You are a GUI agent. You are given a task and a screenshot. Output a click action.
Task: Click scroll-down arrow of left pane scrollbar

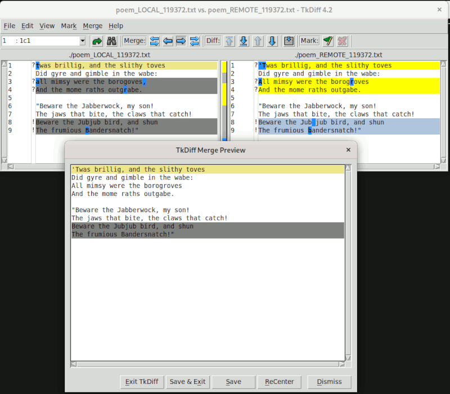4,160
